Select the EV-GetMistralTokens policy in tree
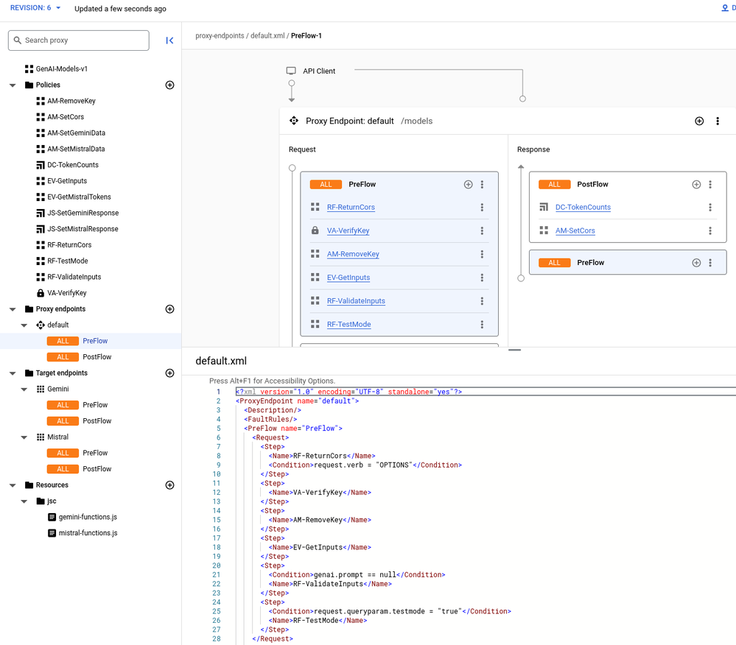736x645 pixels. tap(79, 197)
